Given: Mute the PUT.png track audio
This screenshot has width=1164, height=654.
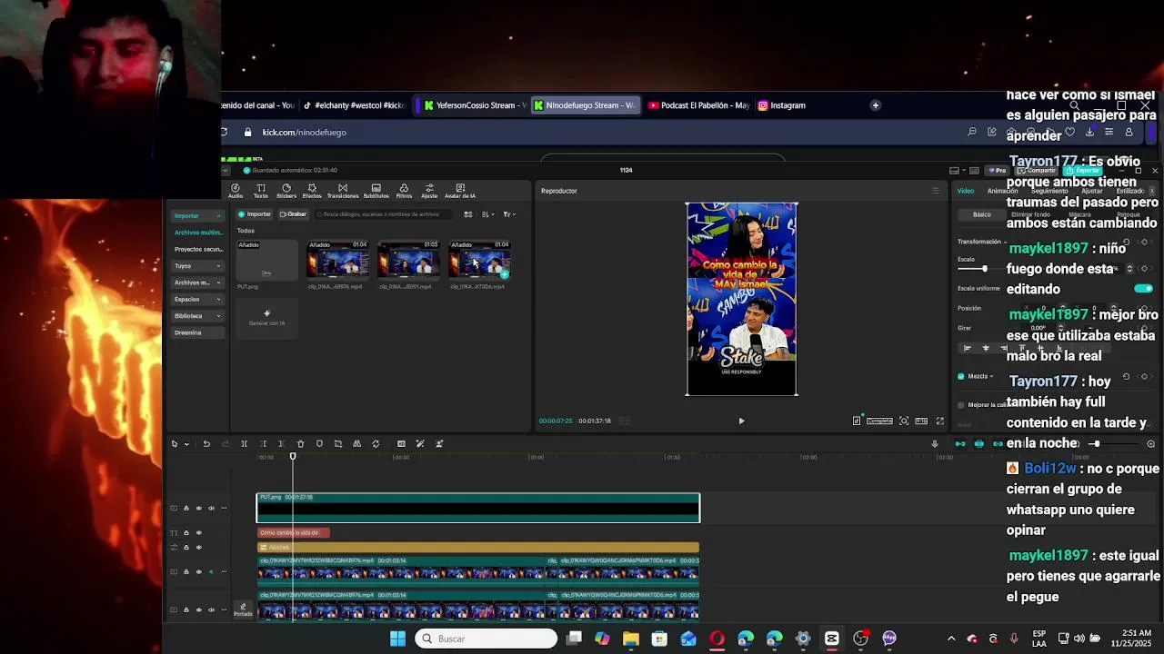Looking at the screenshot, I should point(211,508).
